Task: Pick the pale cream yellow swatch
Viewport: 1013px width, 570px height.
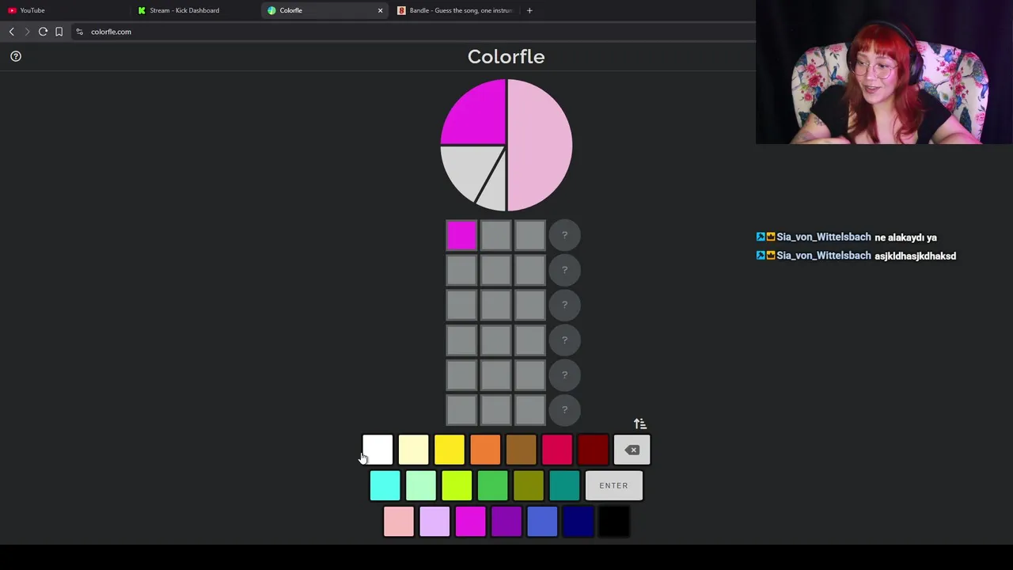Action: (x=413, y=450)
